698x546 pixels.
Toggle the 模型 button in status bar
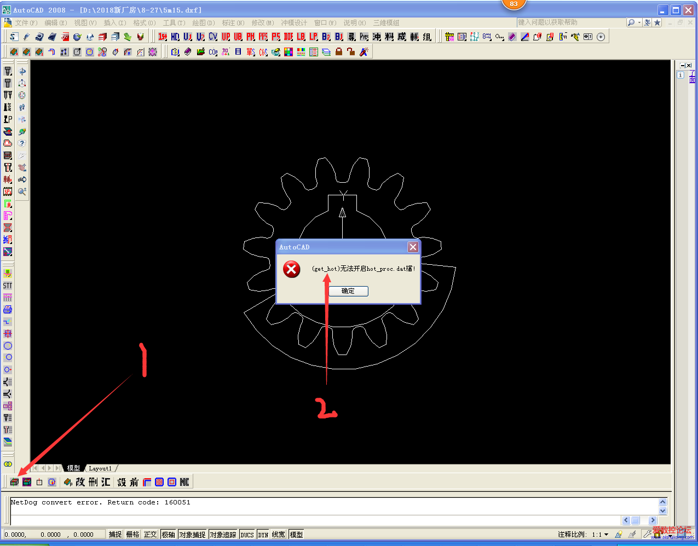(x=296, y=535)
